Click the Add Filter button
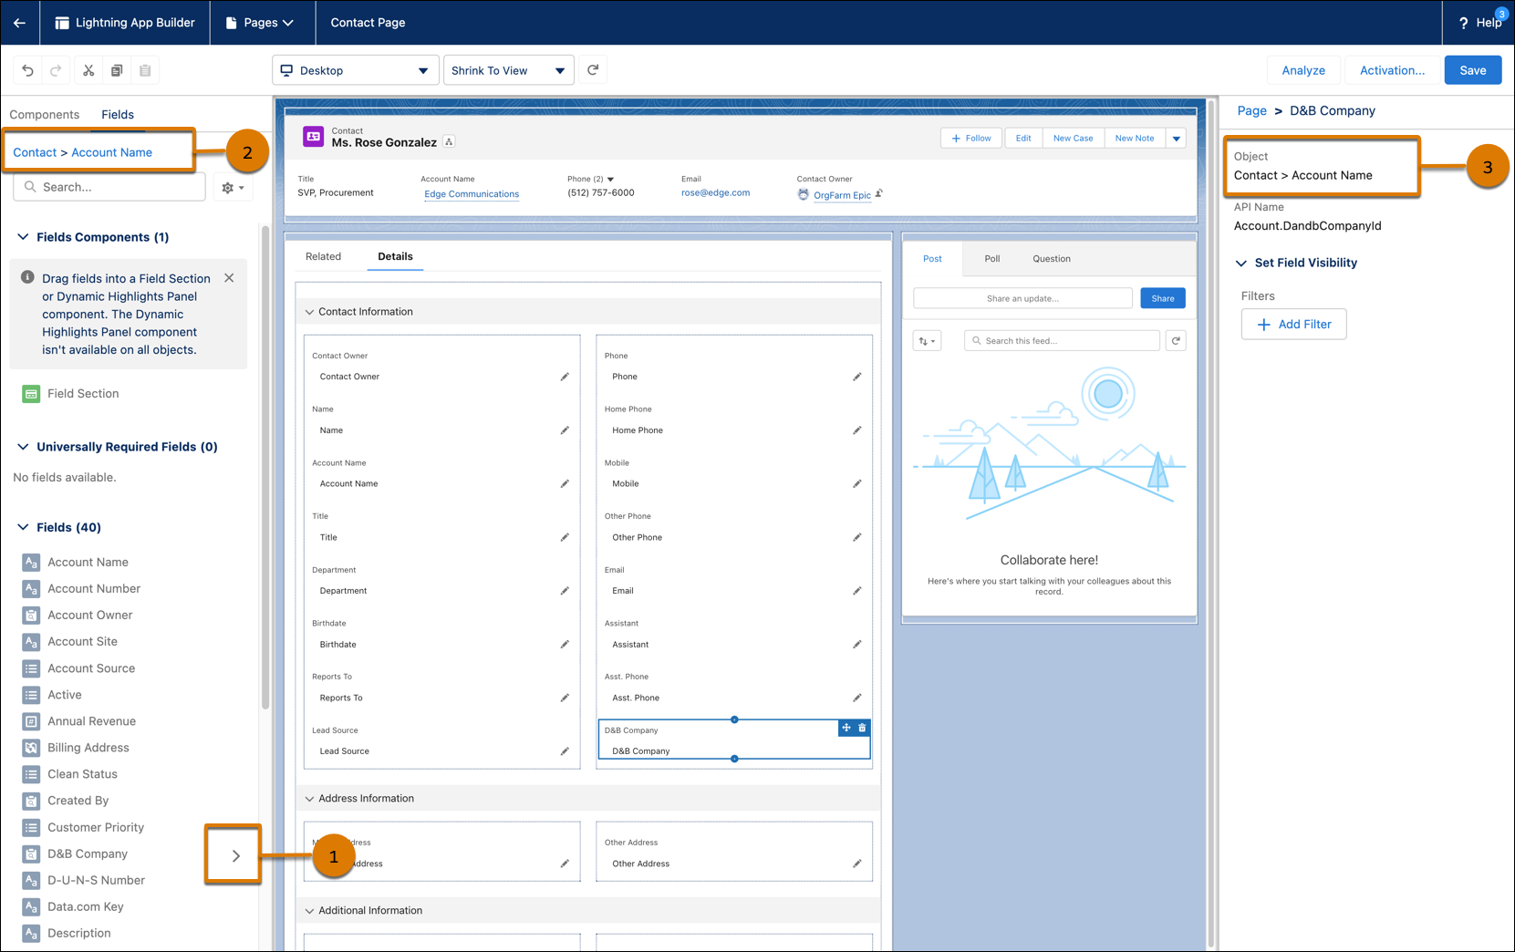The image size is (1515, 952). tap(1292, 325)
